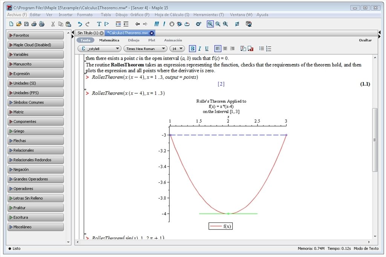
Task: Open Maple help with the question mark icon
Action: (x=249, y=24)
